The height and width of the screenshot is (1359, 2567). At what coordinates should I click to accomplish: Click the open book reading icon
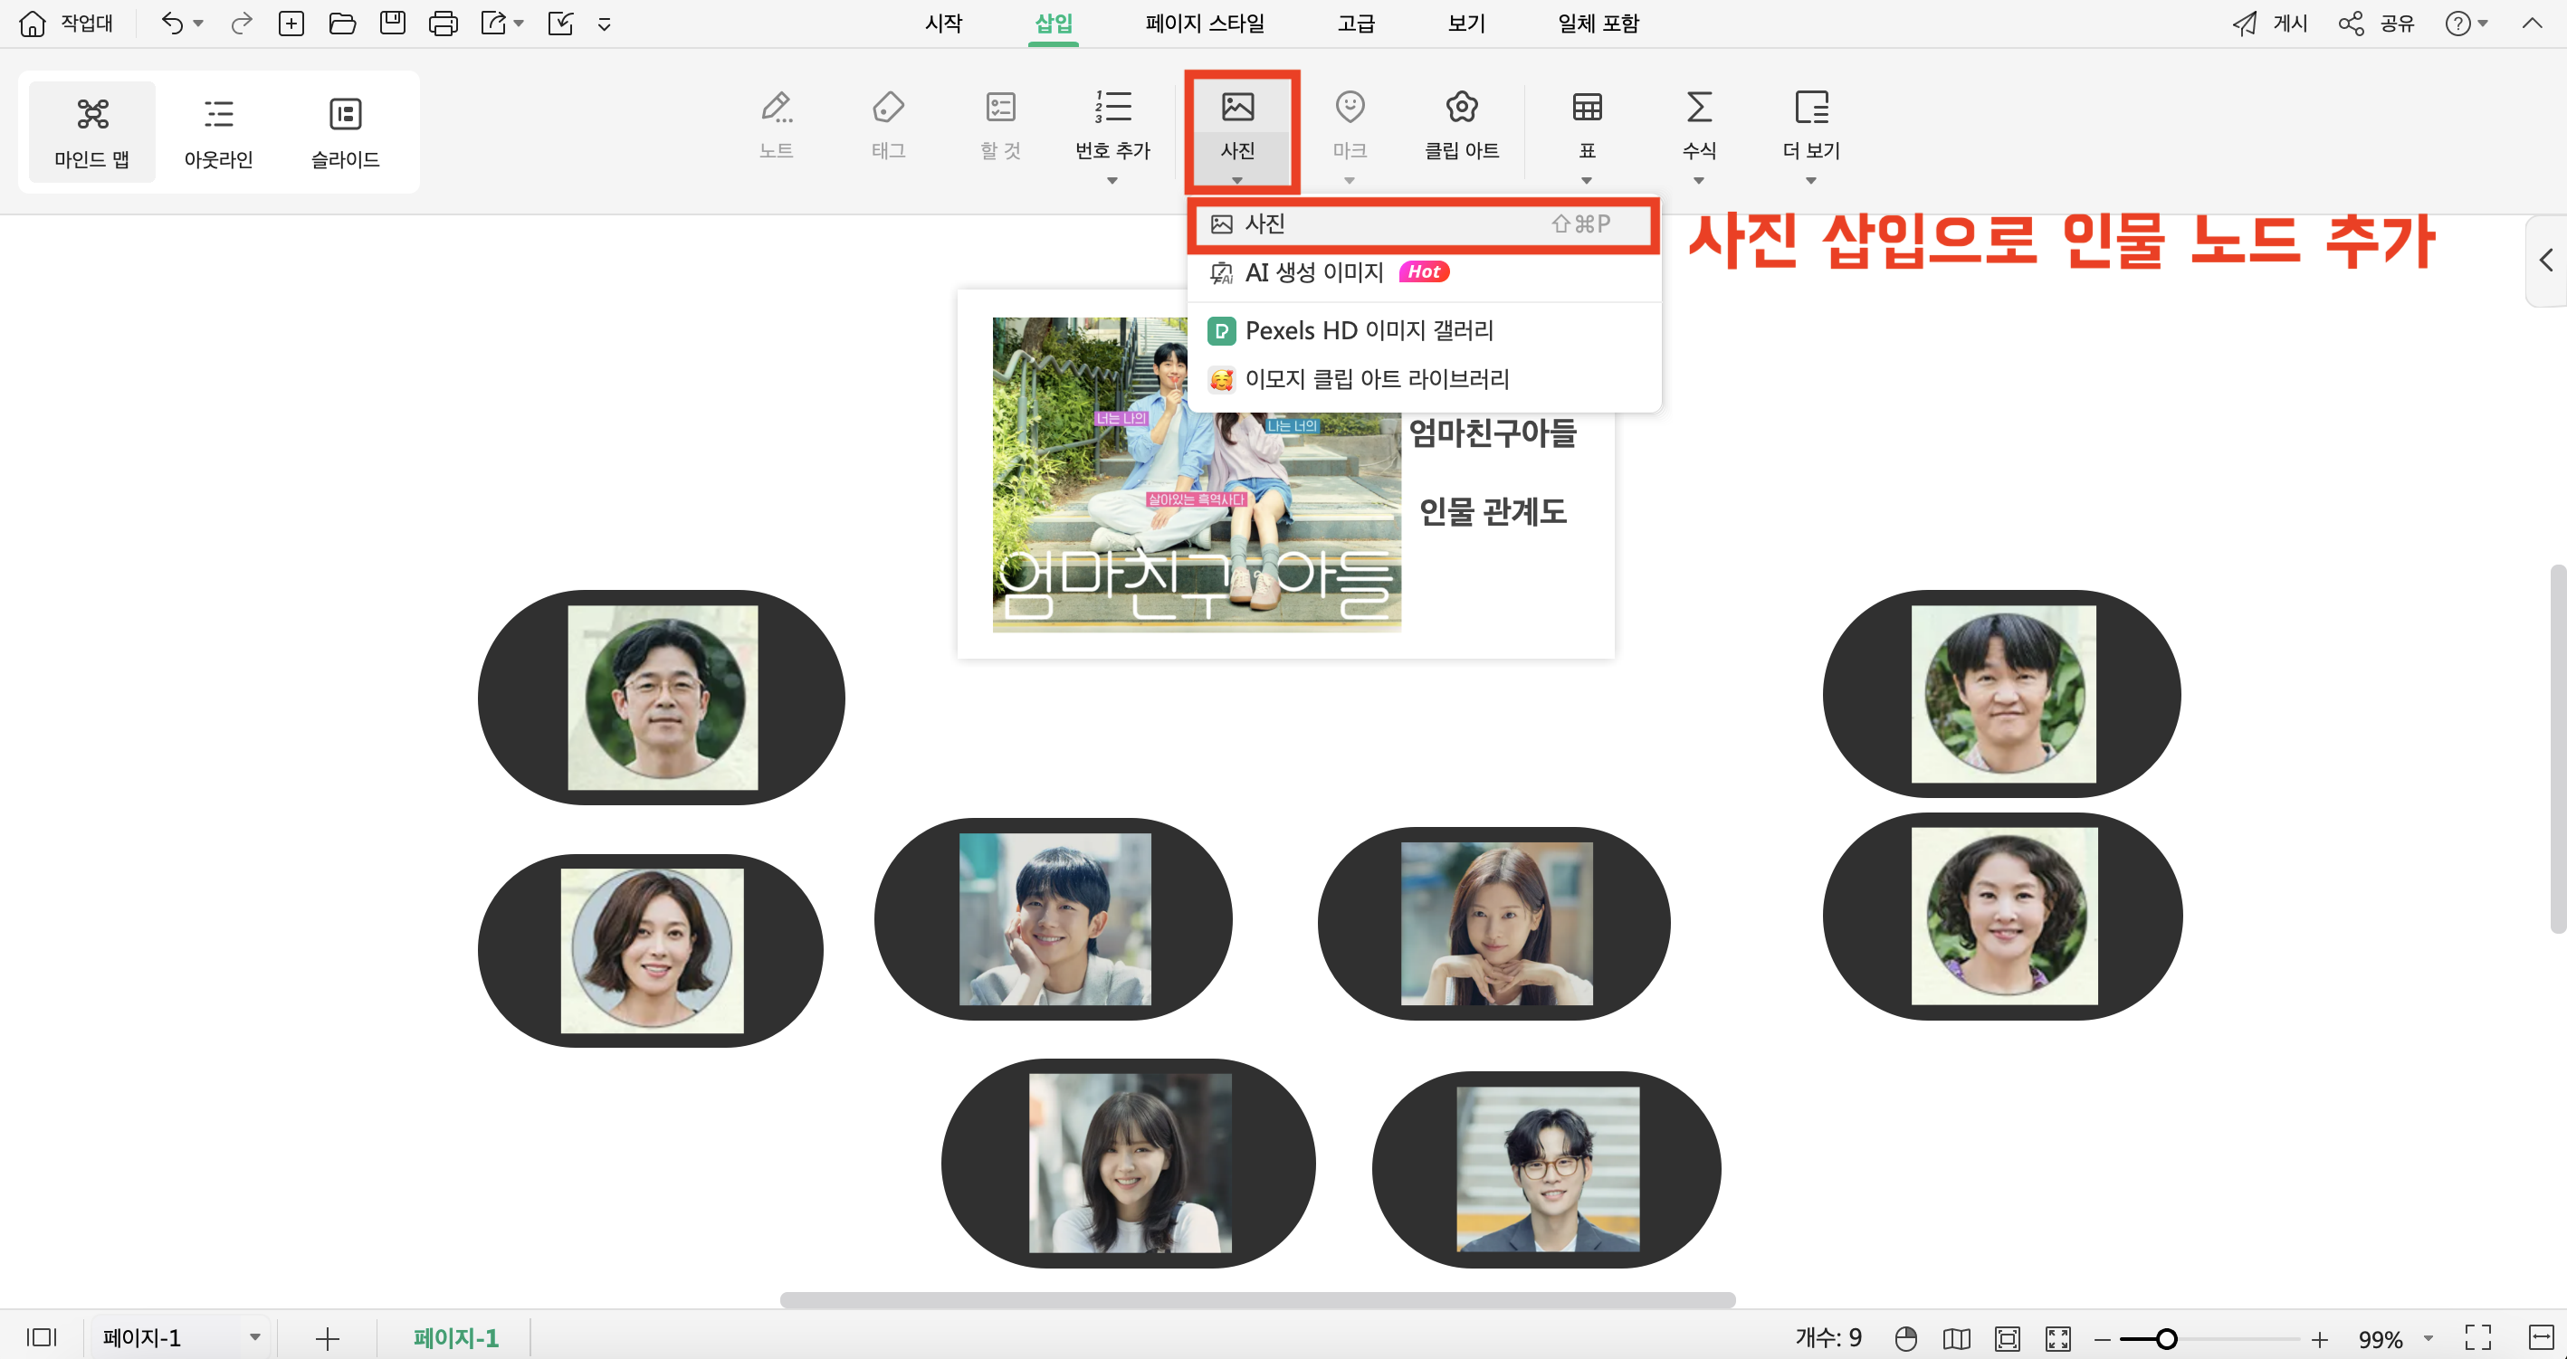tap(1956, 1338)
